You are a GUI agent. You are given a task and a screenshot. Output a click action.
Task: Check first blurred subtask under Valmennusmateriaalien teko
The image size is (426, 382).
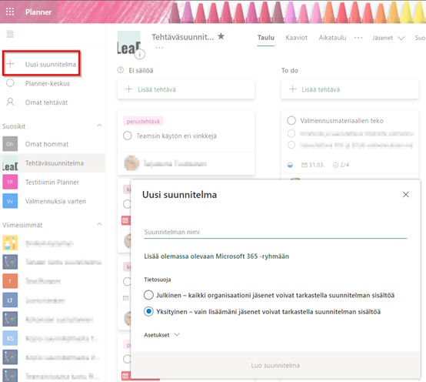(x=291, y=133)
